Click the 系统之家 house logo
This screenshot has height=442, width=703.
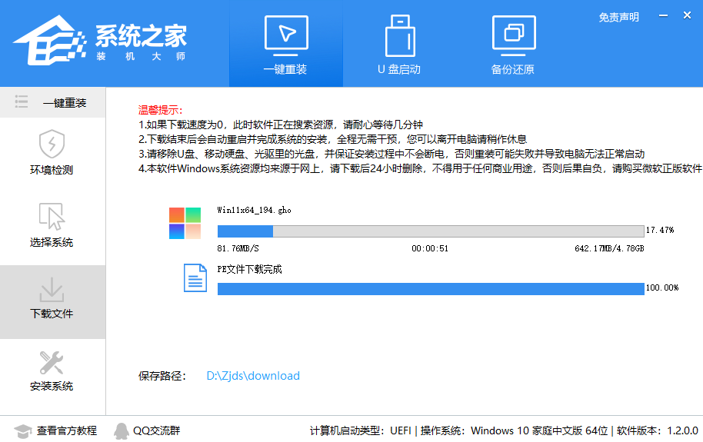point(48,43)
